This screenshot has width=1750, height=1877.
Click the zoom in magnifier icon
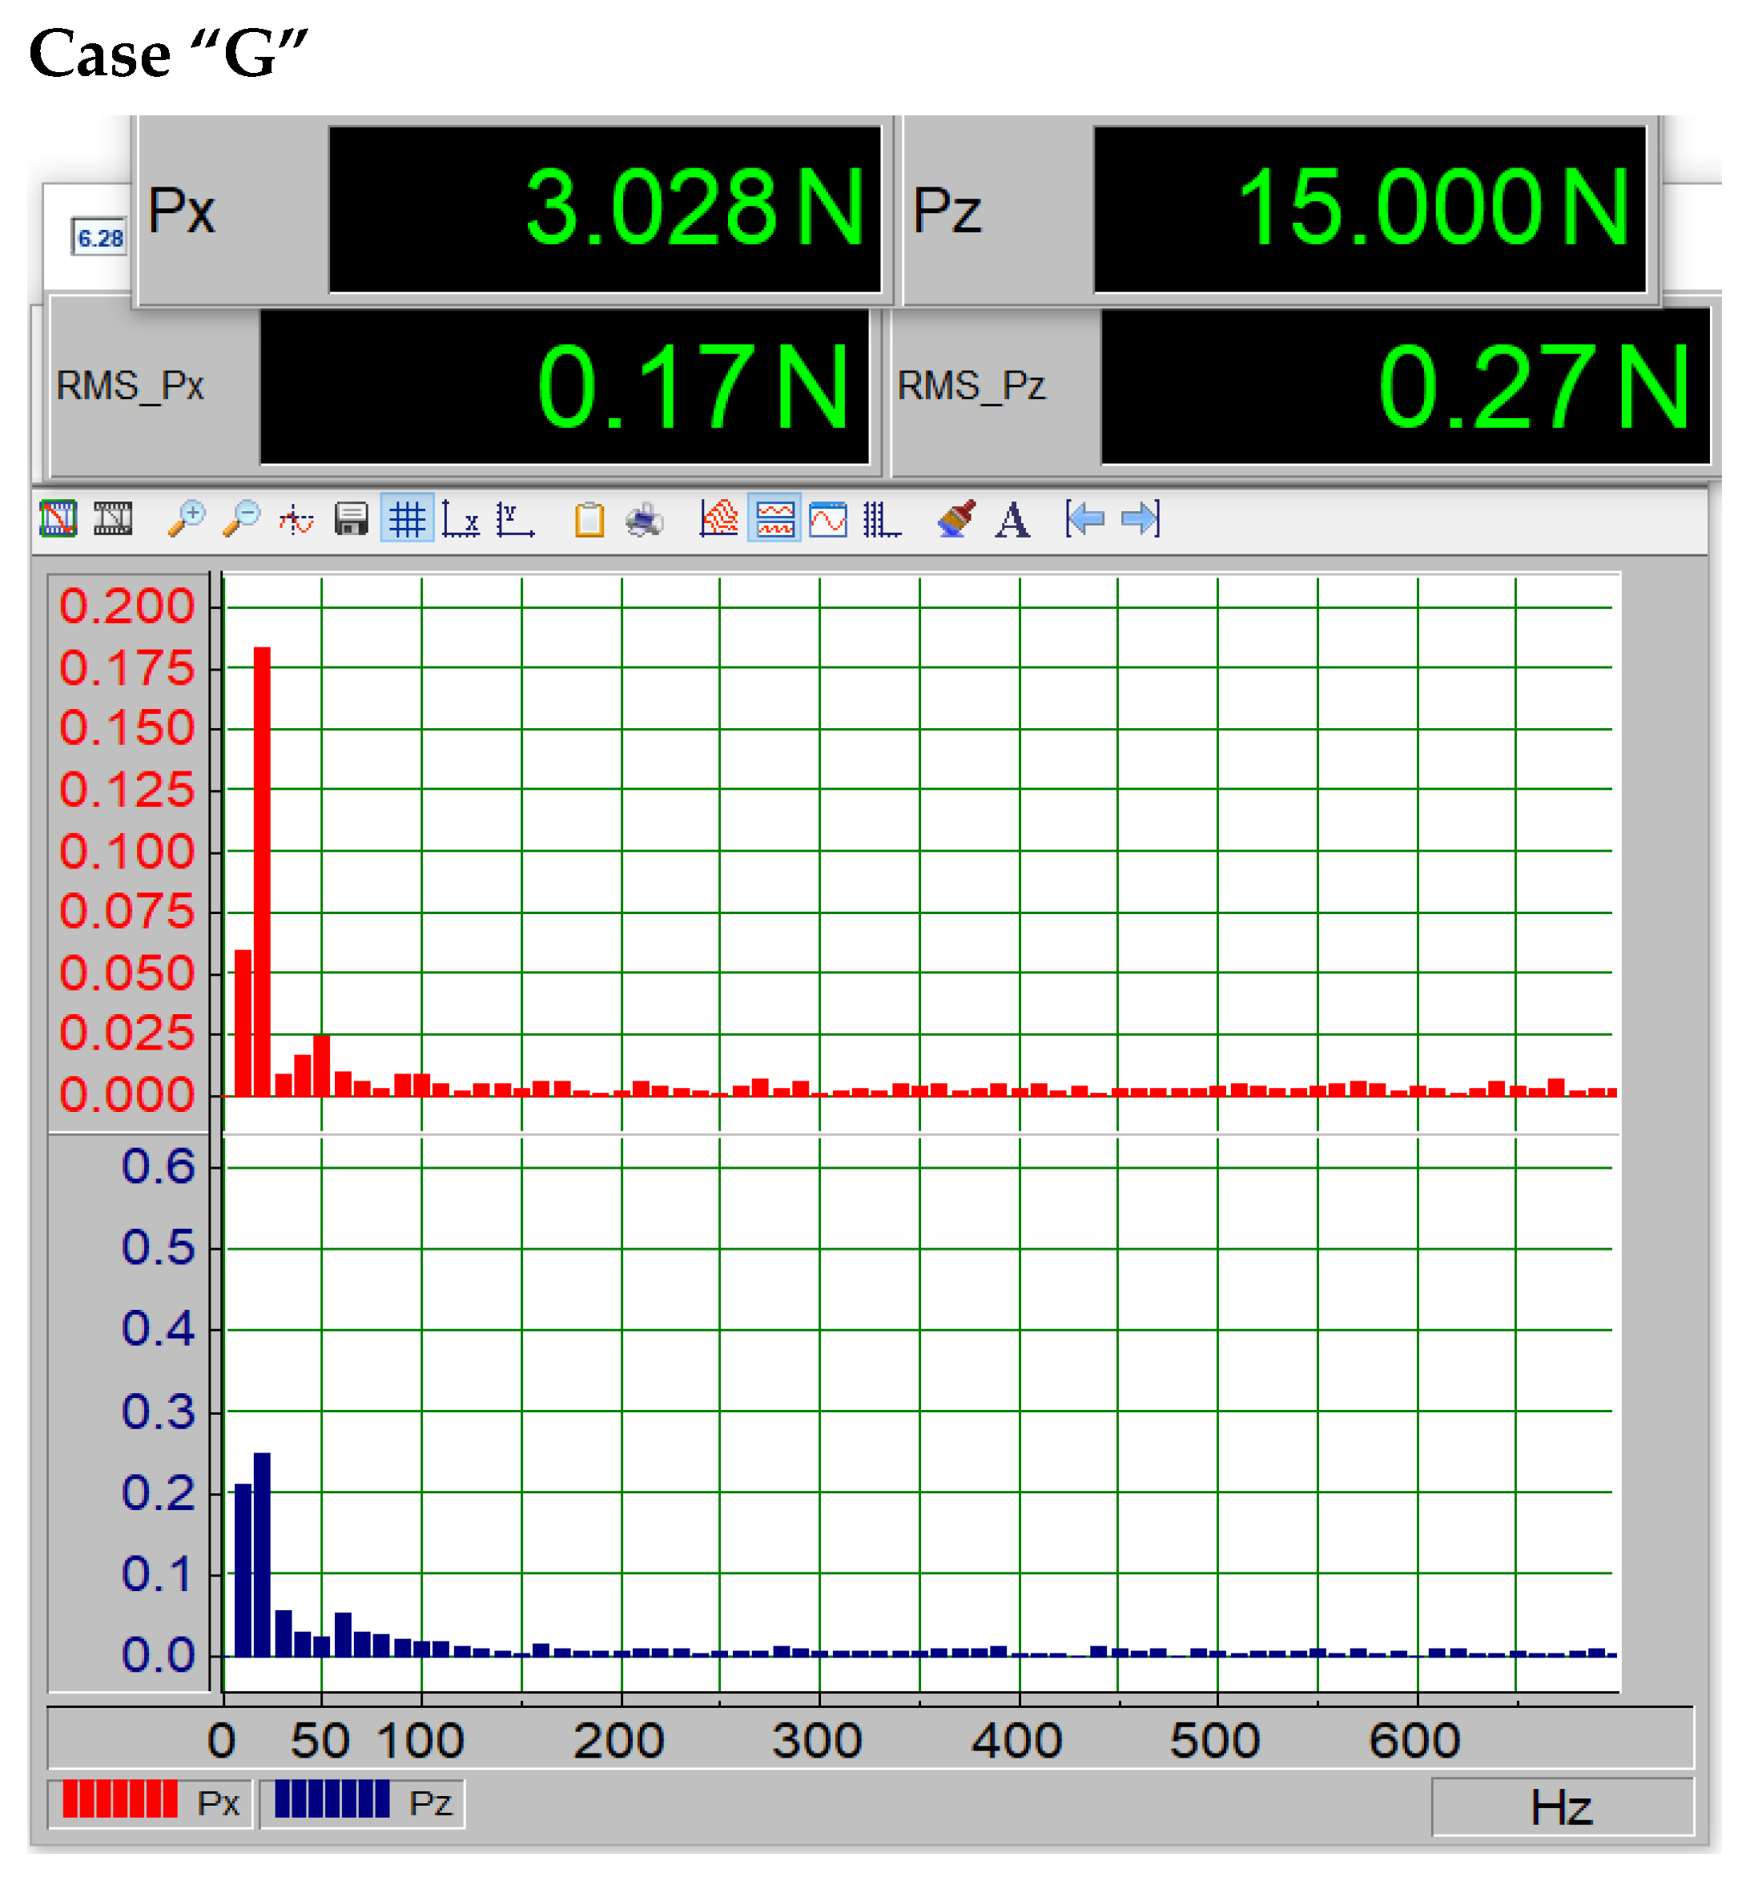coord(186,518)
